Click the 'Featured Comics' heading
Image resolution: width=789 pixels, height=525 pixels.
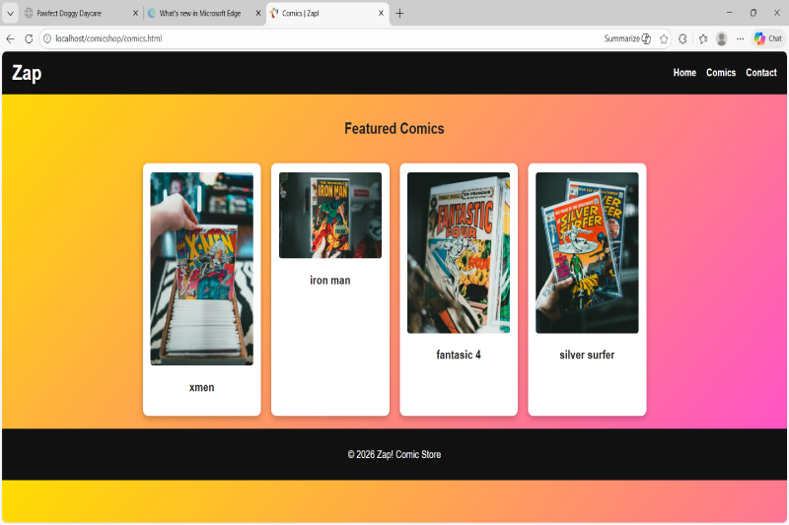pos(394,129)
